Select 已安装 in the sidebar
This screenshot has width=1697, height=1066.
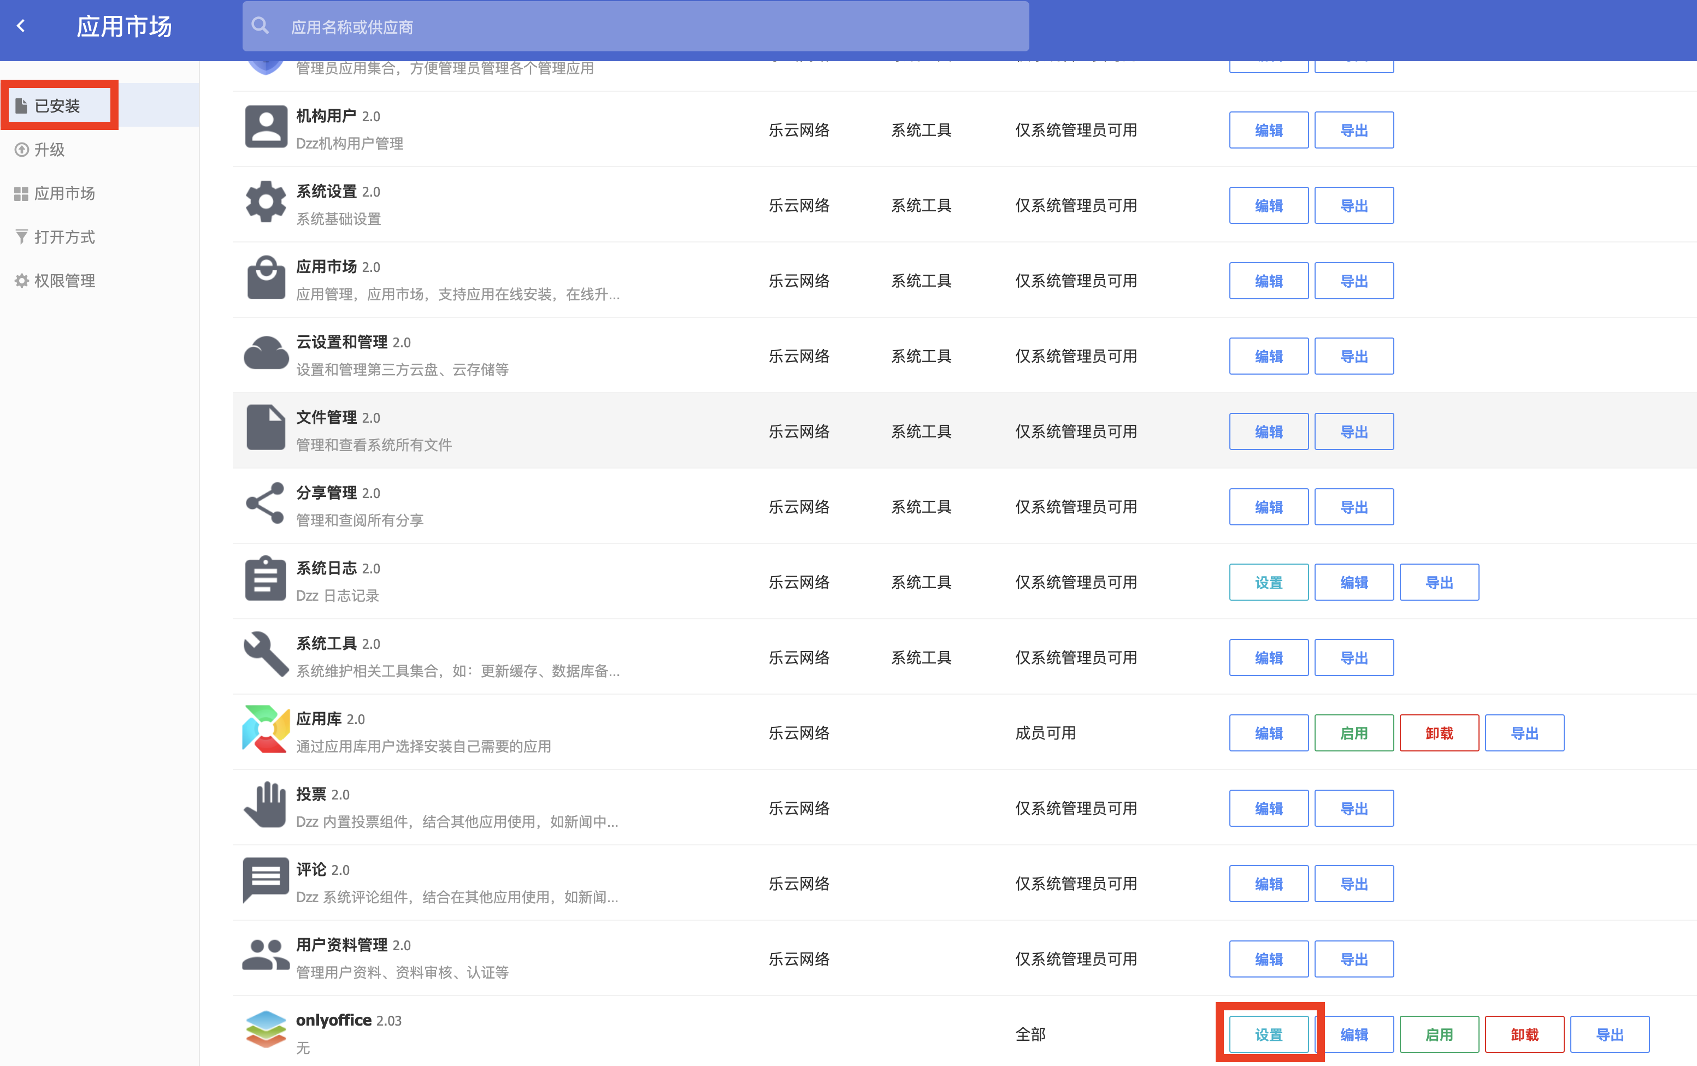(x=59, y=104)
